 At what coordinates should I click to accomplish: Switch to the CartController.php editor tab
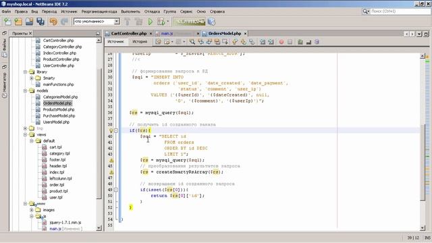129,33
